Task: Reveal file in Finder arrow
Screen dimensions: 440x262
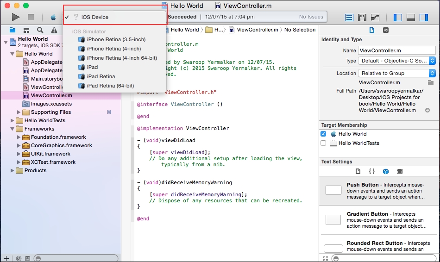Action: coord(427,110)
